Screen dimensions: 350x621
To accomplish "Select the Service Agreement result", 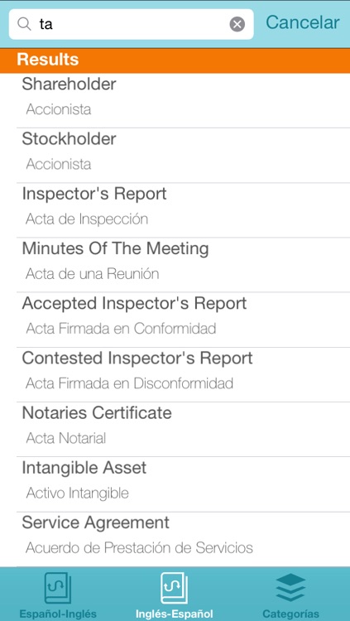I will tap(184, 539).
